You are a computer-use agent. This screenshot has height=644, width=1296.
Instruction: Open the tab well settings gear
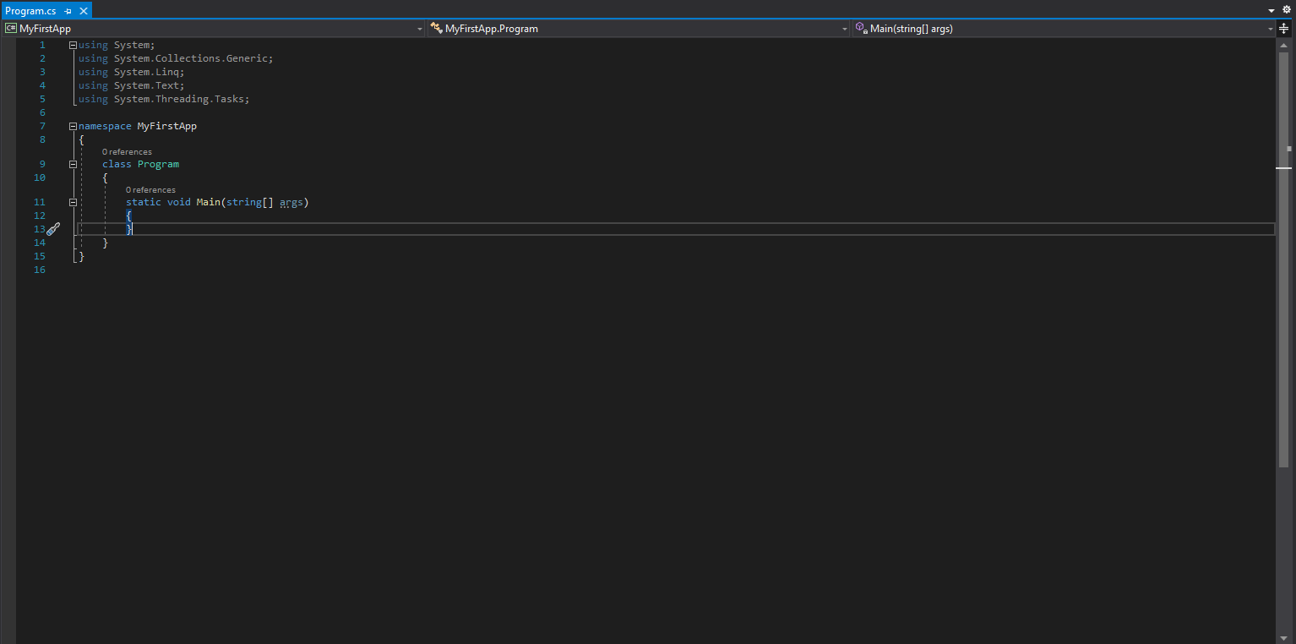click(x=1287, y=10)
